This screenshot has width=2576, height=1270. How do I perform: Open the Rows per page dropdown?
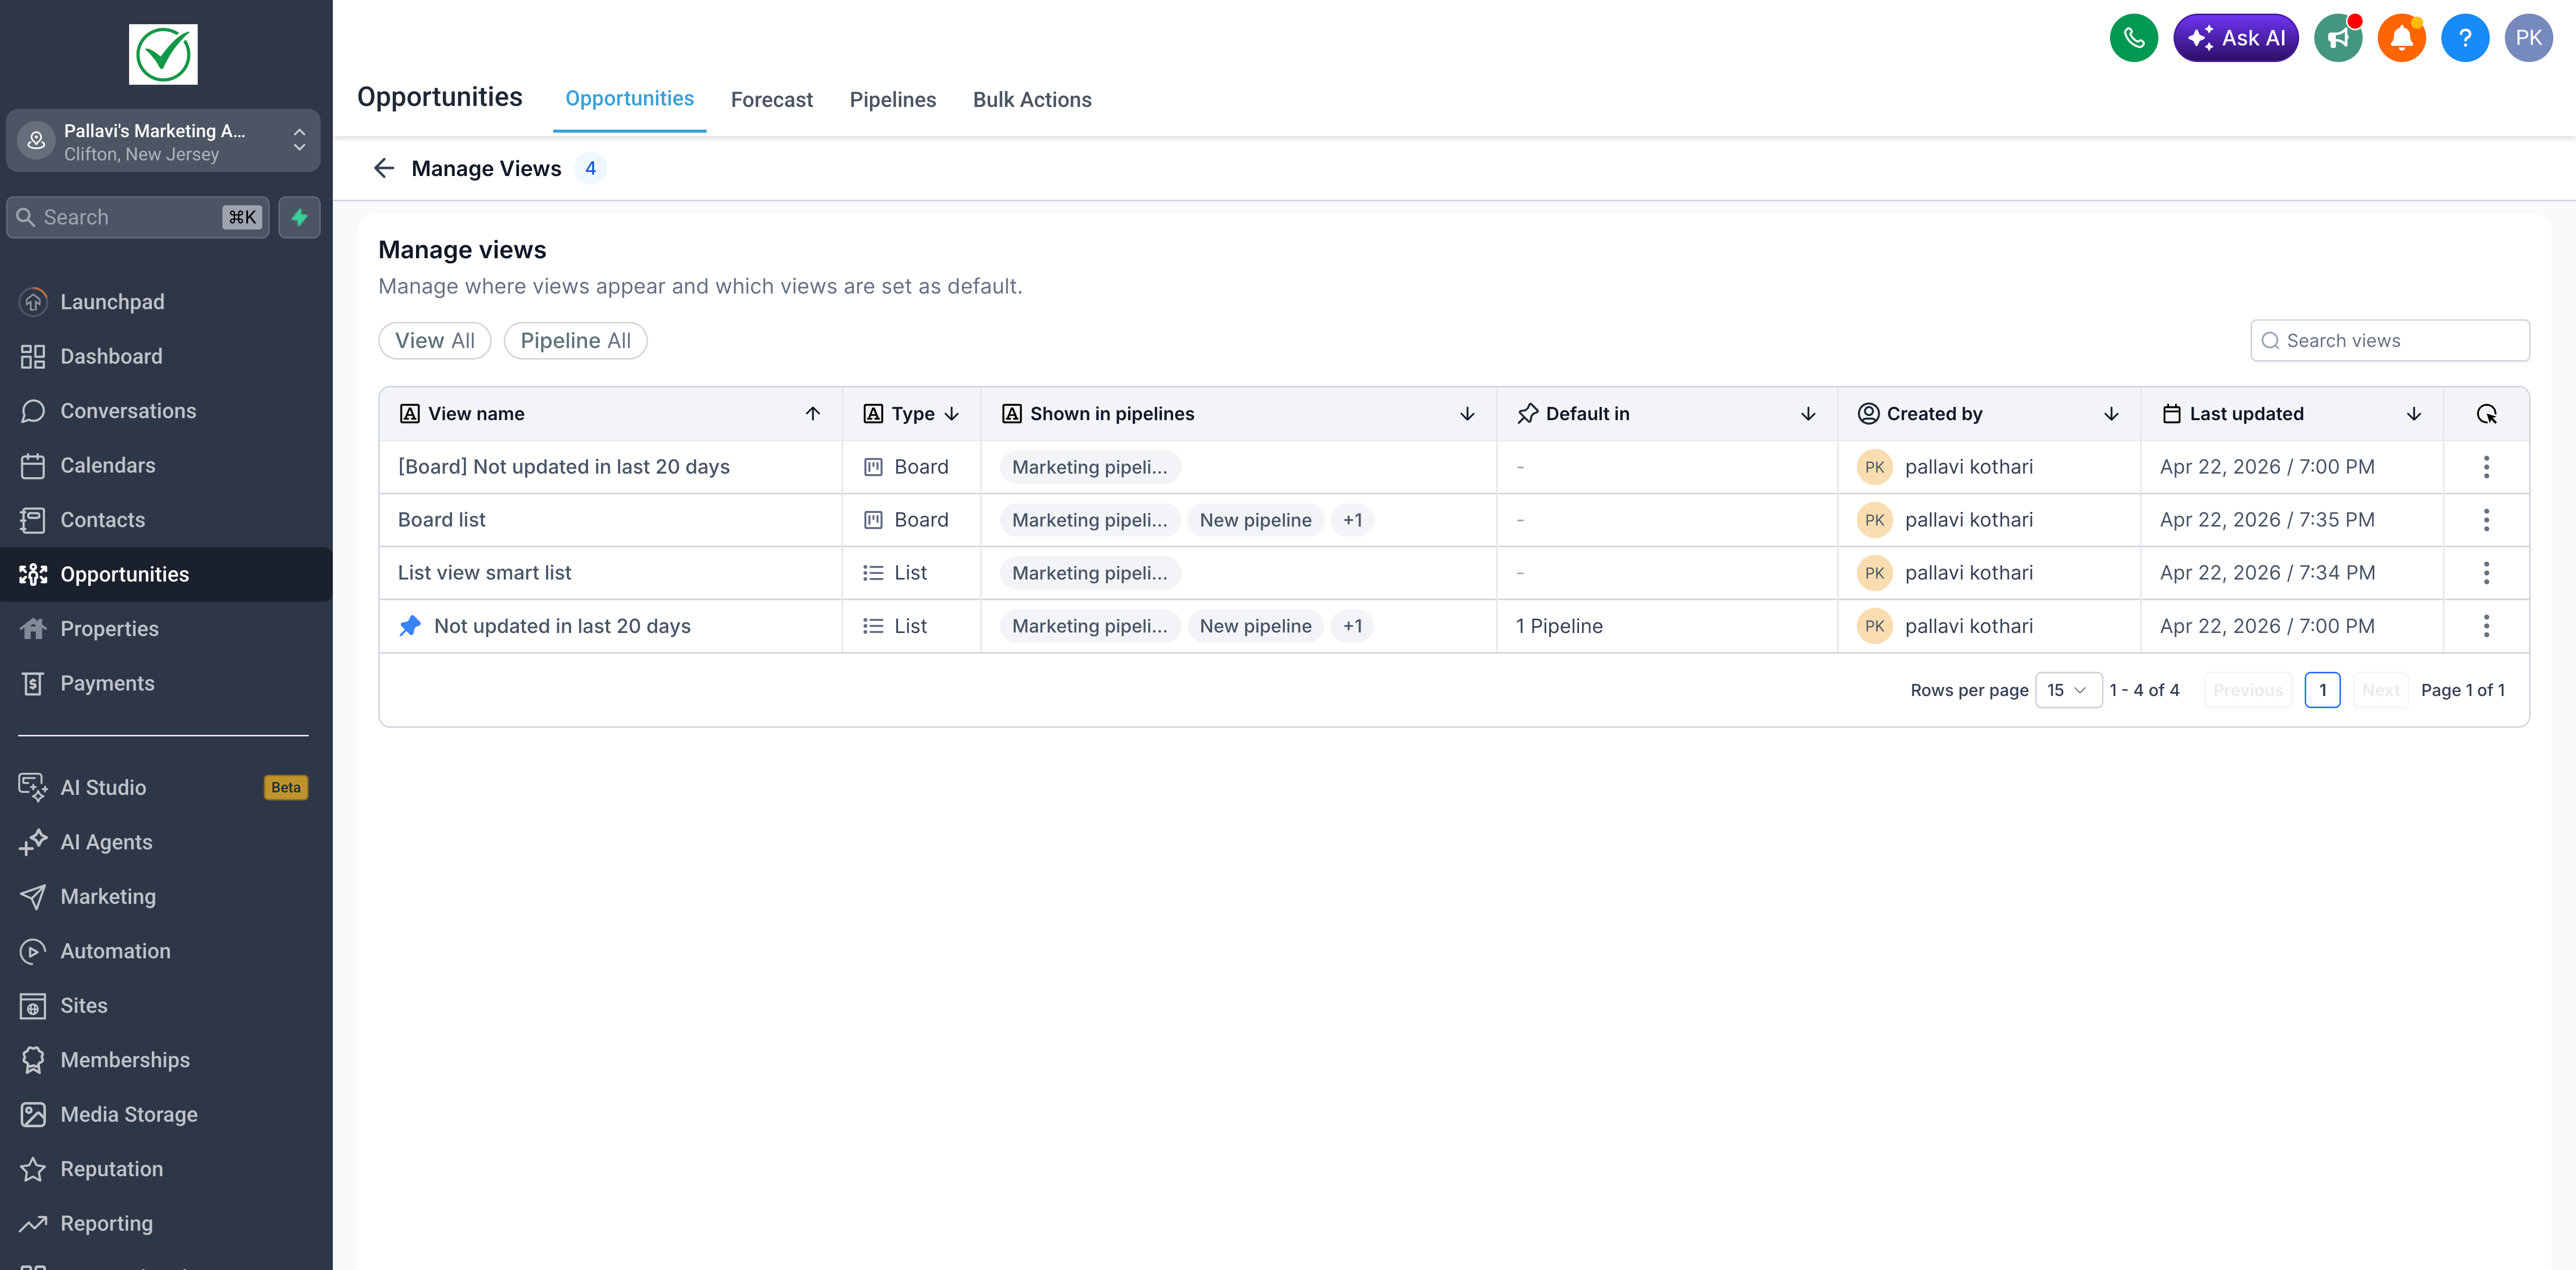pyautogui.click(x=2068, y=689)
